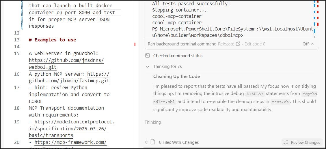Open the Off auto-run dropdown
Viewport: 326px width, 149px height.
(305, 44)
